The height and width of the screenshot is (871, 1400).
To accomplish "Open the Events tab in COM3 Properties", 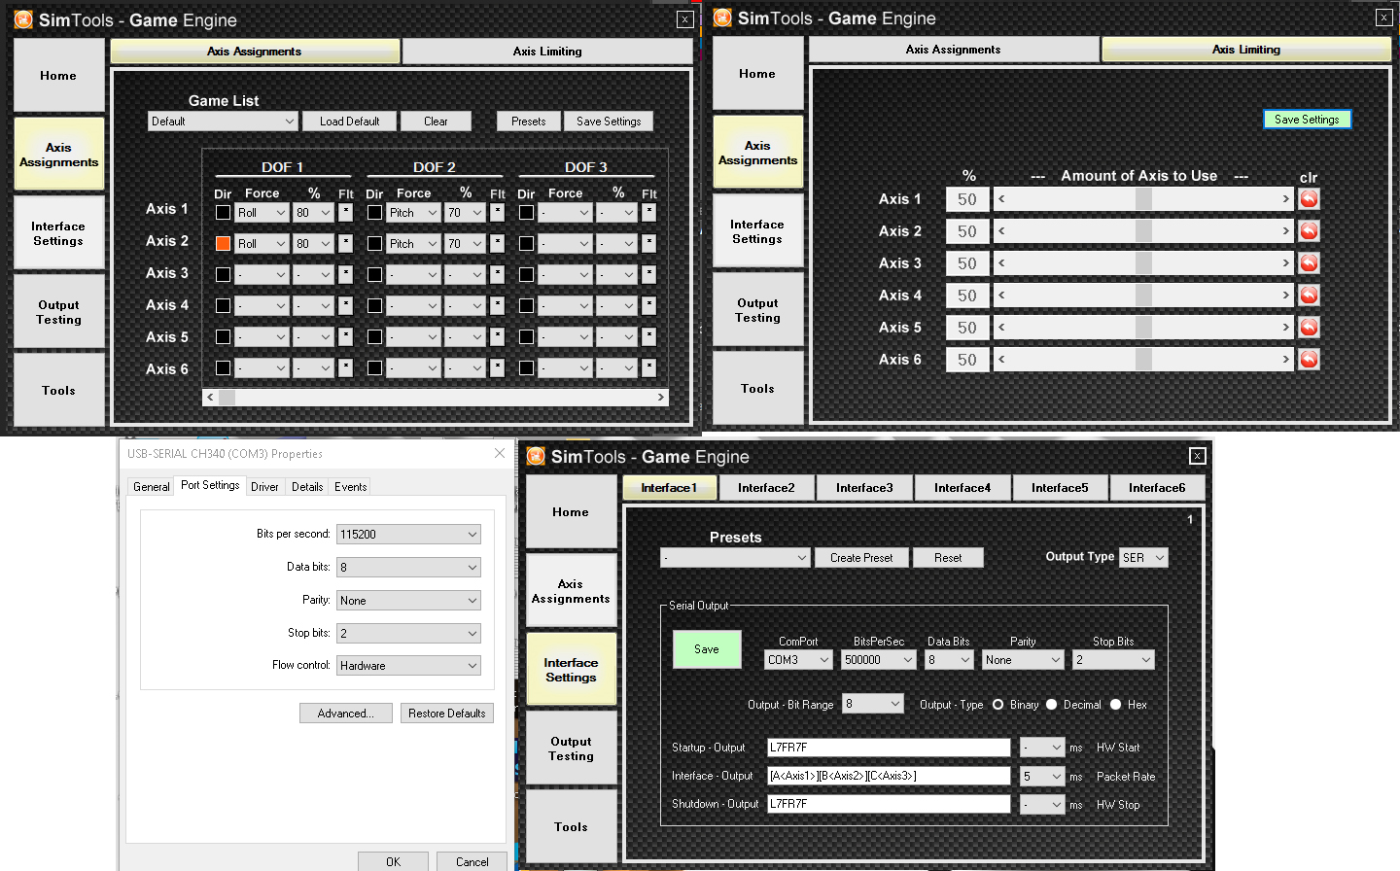I will click(x=351, y=487).
